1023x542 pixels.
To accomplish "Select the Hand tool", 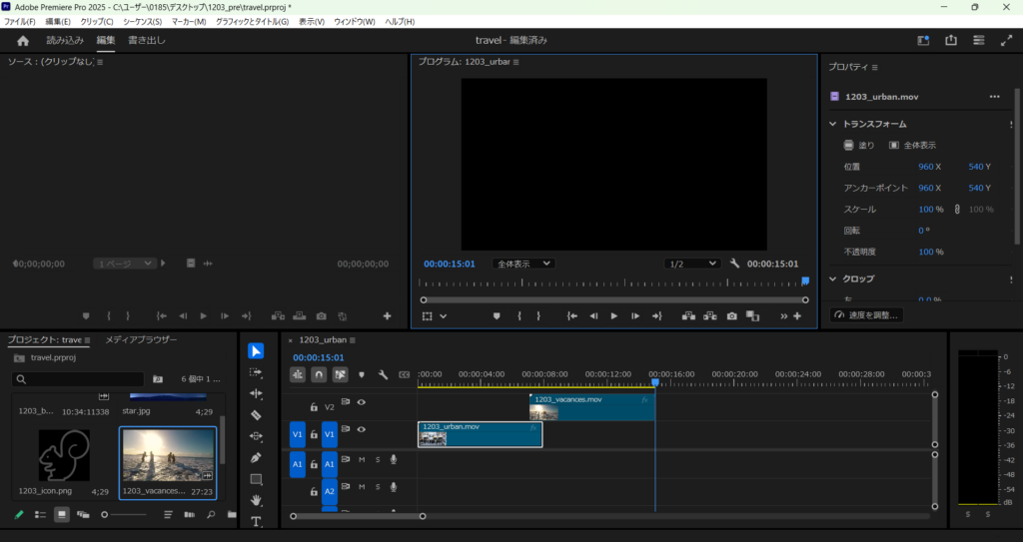I will click(256, 500).
